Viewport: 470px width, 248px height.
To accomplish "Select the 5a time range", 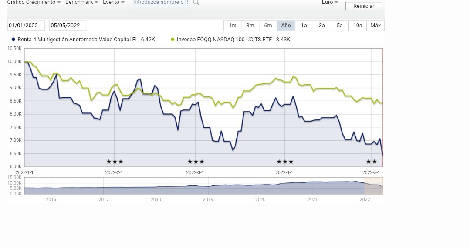I will click(340, 26).
